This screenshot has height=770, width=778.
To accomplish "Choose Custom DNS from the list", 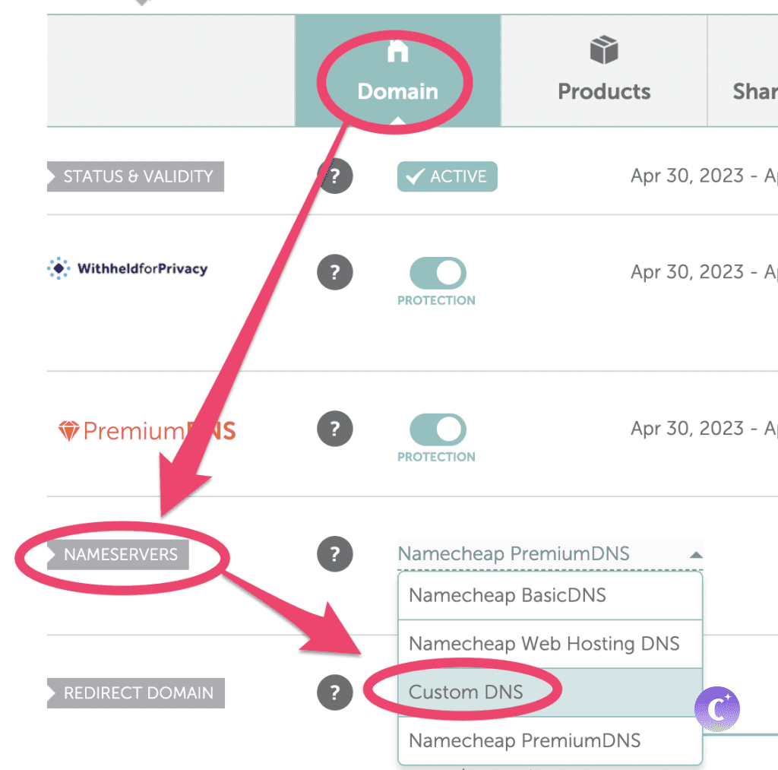I will click(x=466, y=692).
